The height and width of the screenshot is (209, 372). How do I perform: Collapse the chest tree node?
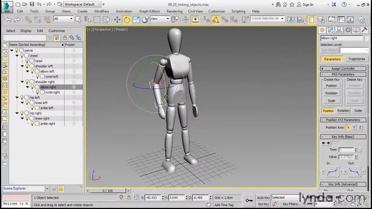coord(17,56)
